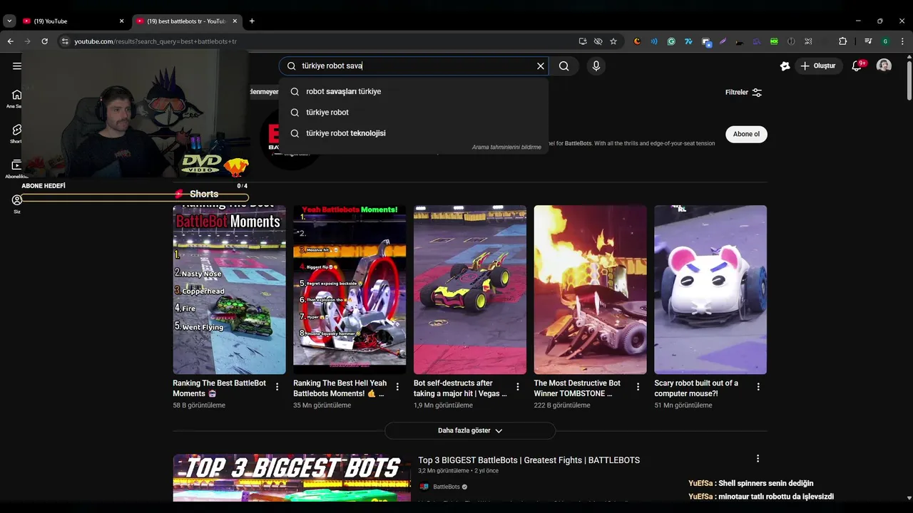Open the YouTube account avatar menu
This screenshot has height=513, width=913.
[884, 66]
